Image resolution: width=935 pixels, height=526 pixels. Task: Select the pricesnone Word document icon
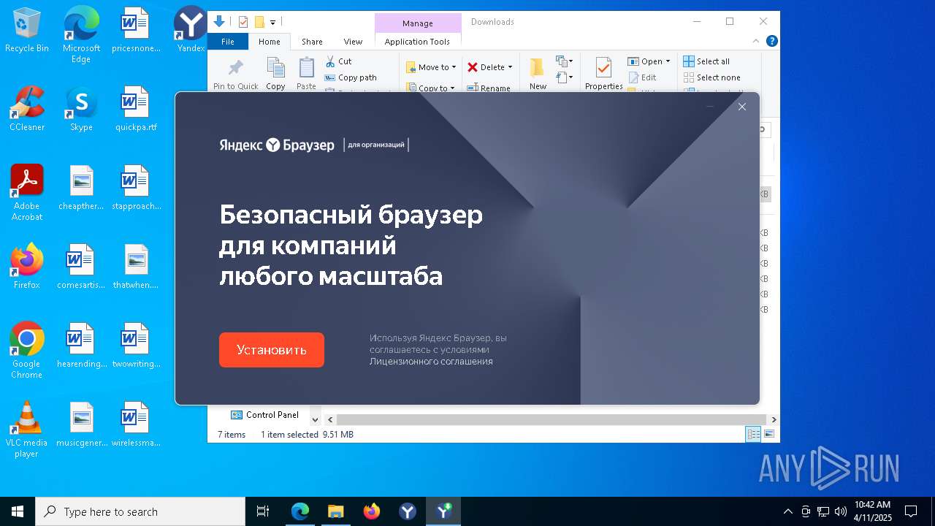(x=136, y=31)
